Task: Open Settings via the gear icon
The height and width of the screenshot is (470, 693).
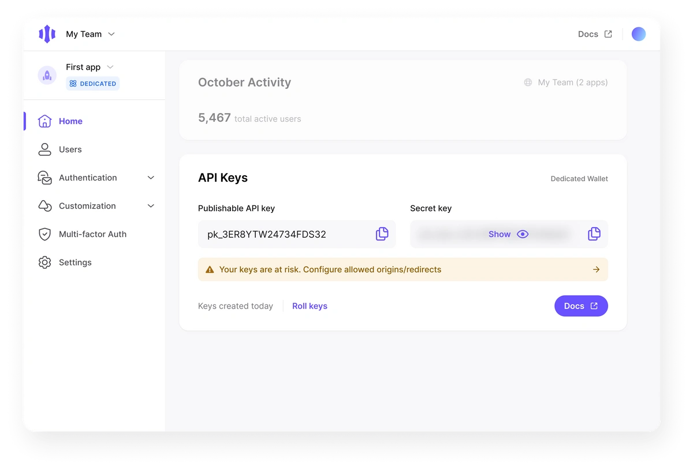Action: (x=44, y=262)
